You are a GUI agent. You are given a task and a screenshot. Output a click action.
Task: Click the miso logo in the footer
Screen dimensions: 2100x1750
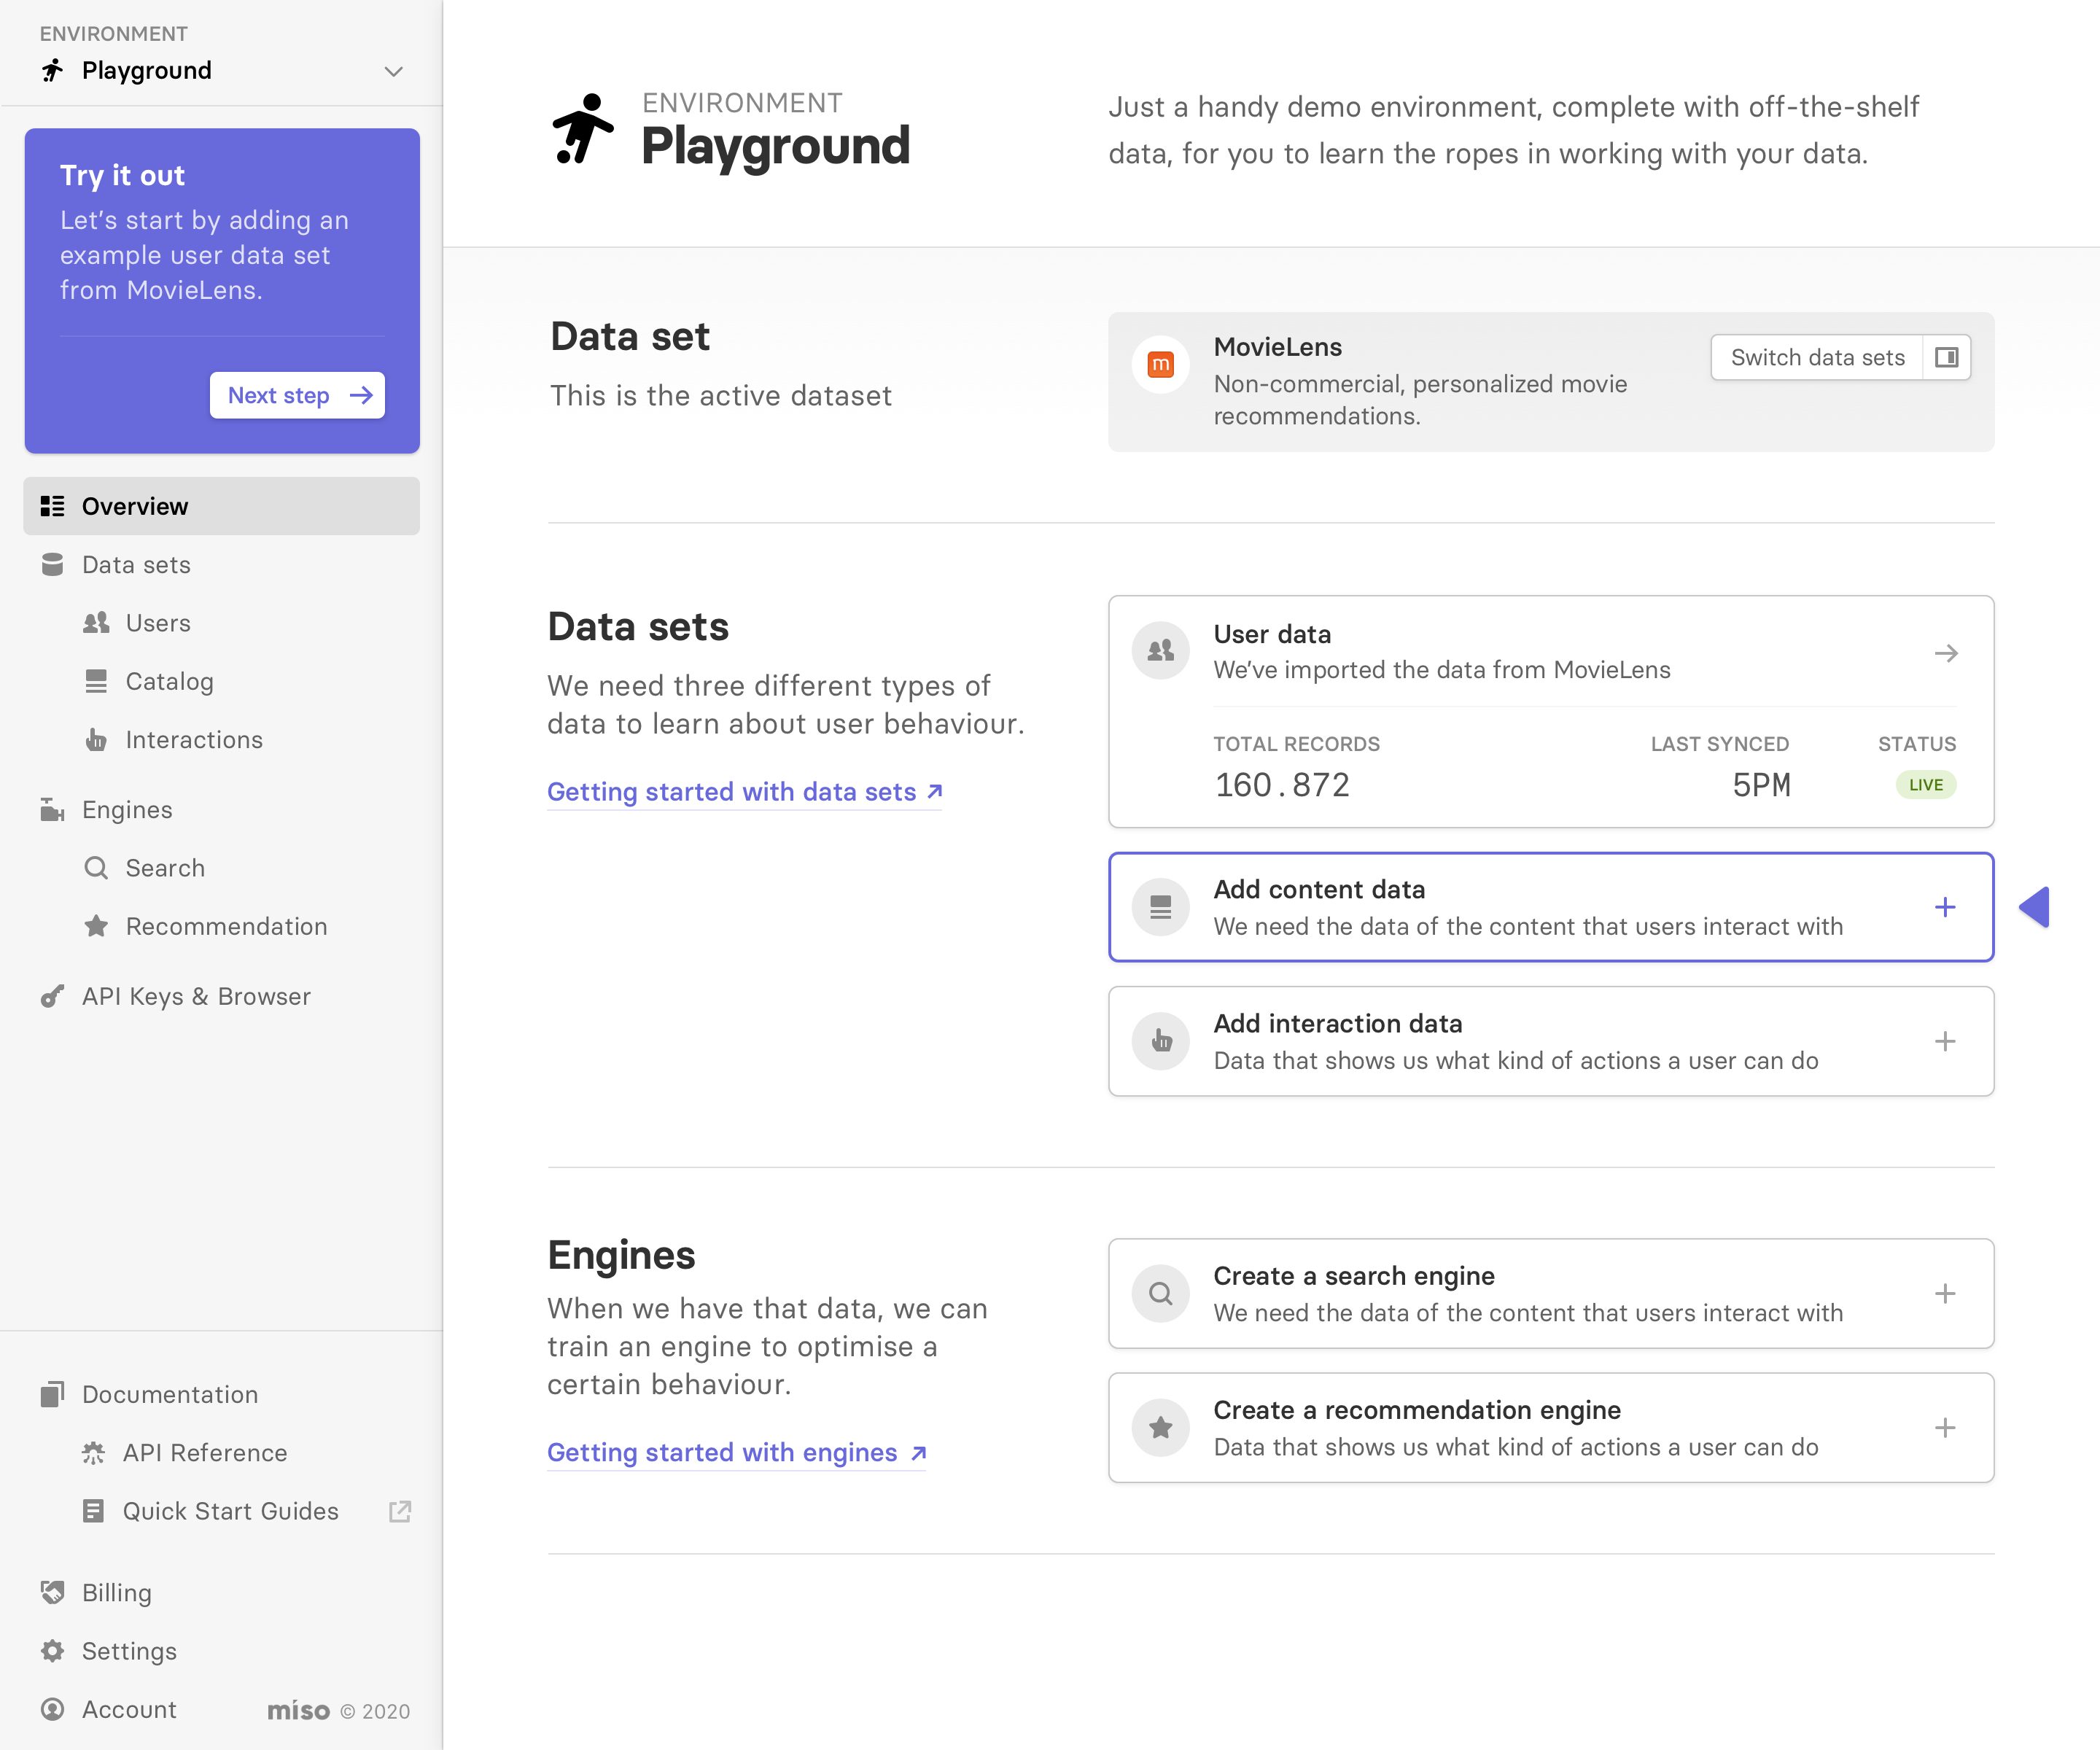click(x=298, y=1710)
